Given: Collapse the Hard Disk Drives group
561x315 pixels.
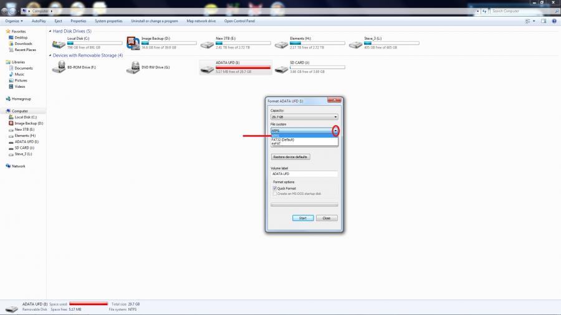Looking at the screenshot, I should pyautogui.click(x=50, y=31).
